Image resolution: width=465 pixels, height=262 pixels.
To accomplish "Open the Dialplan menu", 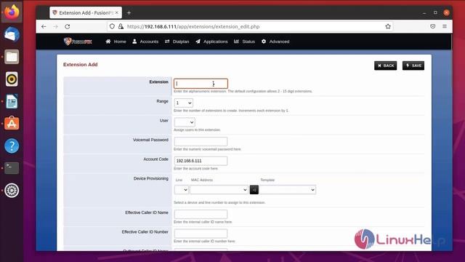I will [177, 41].
